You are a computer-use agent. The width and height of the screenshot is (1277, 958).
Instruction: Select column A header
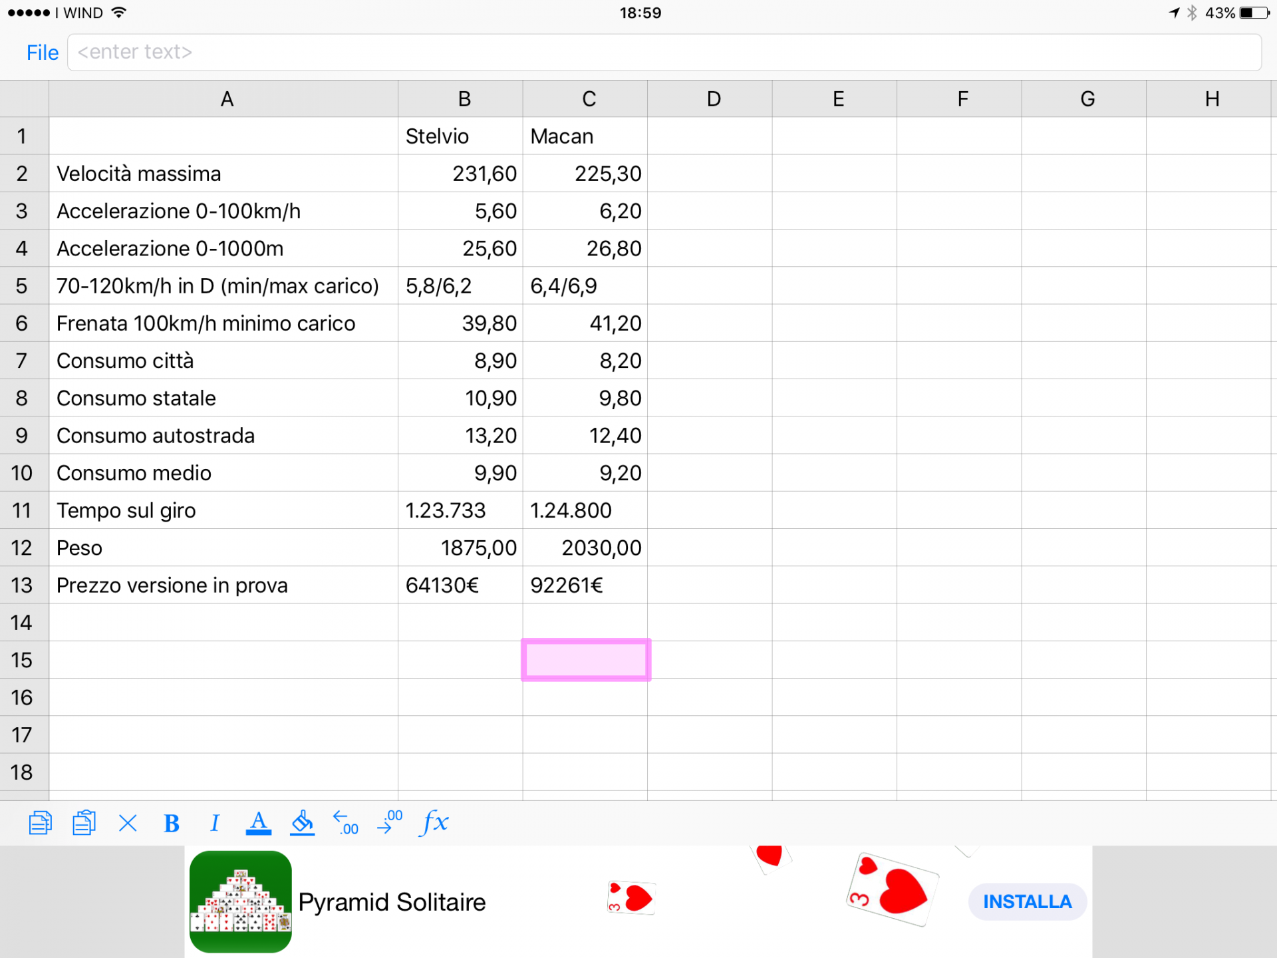pyautogui.click(x=223, y=99)
